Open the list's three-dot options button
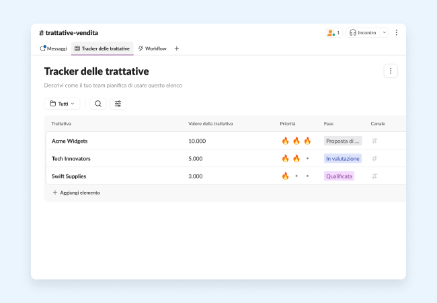This screenshot has width=437, height=303. coord(391,71)
